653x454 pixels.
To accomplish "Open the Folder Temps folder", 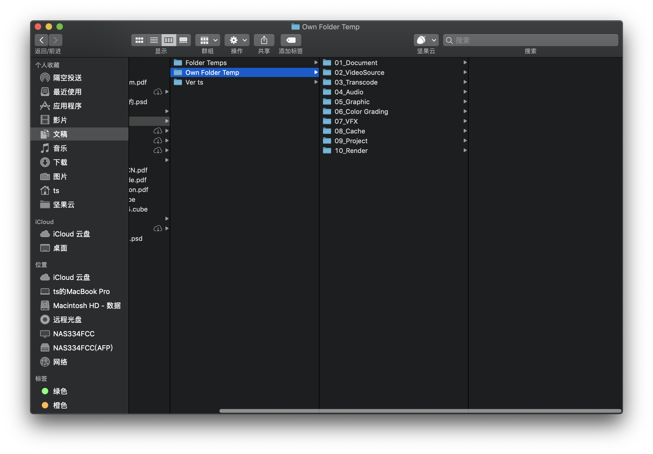I will click(206, 63).
